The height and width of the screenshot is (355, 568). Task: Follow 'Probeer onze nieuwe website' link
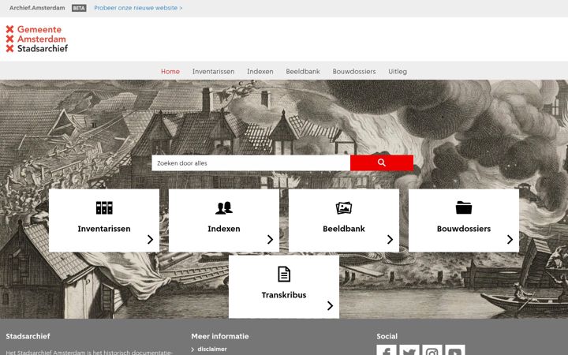tap(138, 8)
